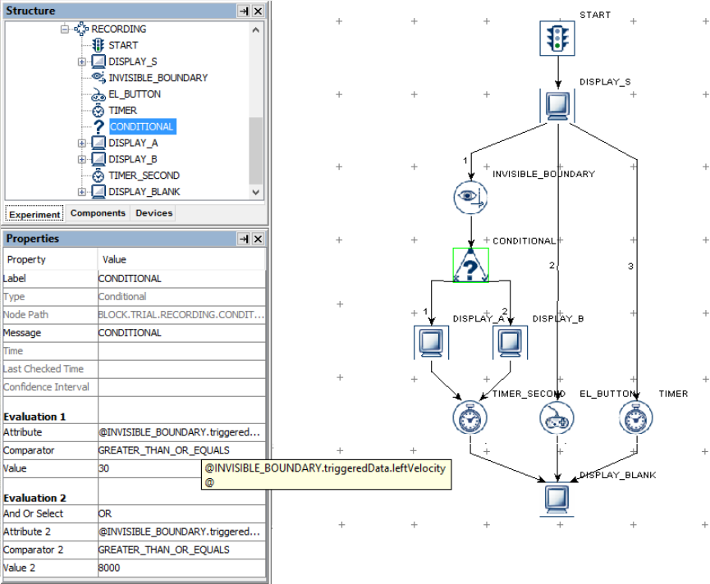Pin the Structure panel with the dock icon
Screen dimensions: 710x584
tap(244, 11)
